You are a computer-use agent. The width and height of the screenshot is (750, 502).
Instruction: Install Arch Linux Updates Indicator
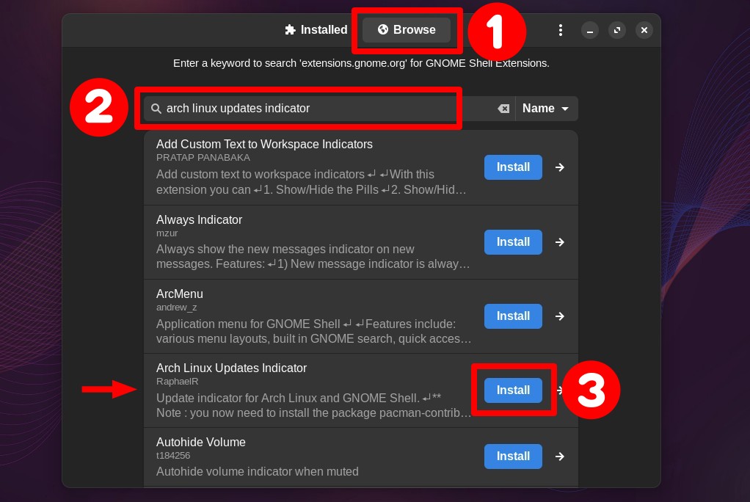[x=513, y=390]
